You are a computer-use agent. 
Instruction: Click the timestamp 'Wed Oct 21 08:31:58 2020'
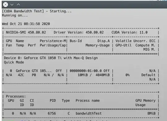coord(26,24)
